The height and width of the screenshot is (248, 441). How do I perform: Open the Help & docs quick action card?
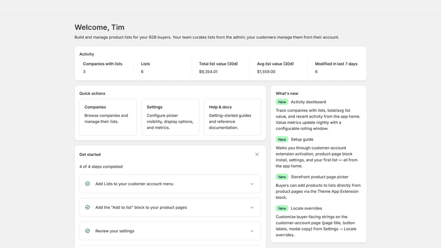coord(233,117)
